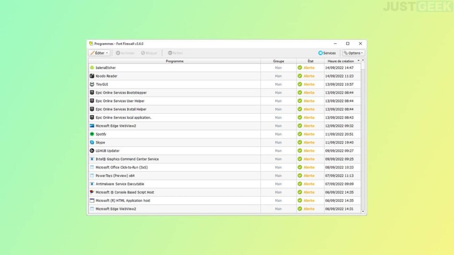Select the LGHUB Updater program name
454x255 pixels.
(108, 151)
